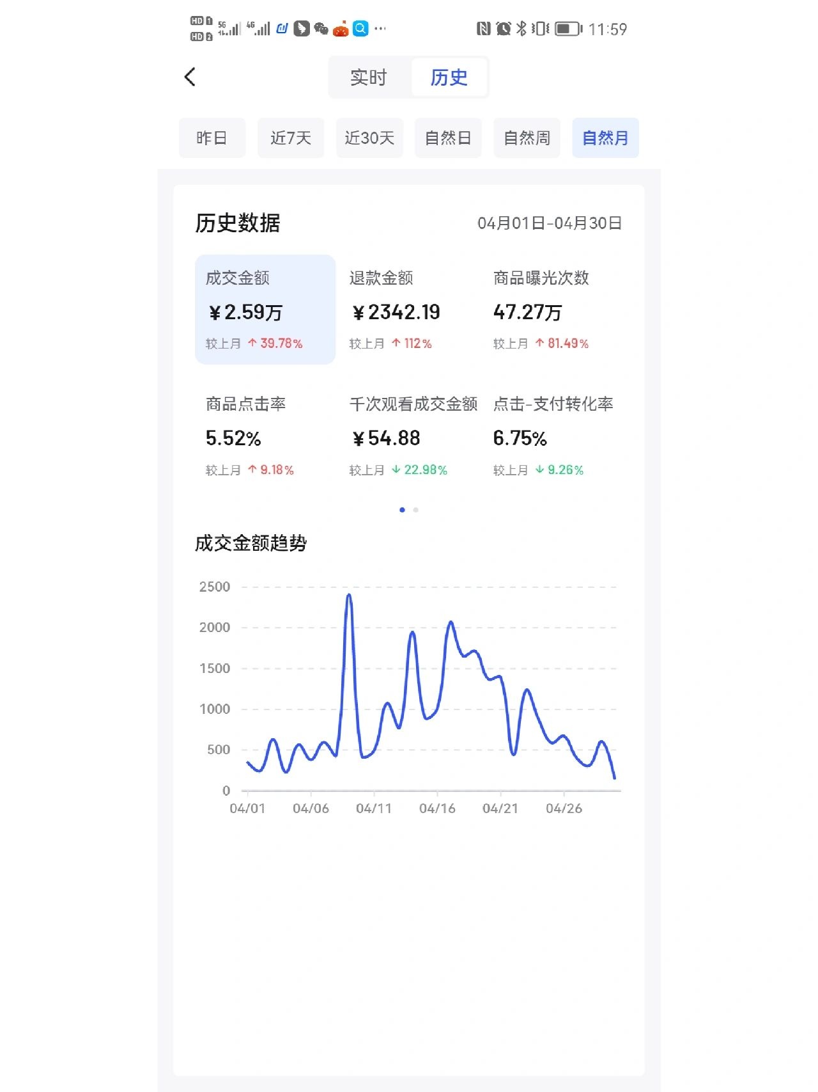Tap the status bar time 11:59
Screen dimensions: 818x1092
608,29
